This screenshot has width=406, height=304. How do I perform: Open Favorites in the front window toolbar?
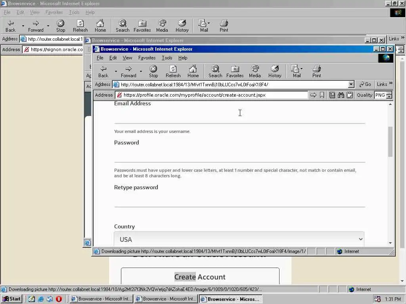point(235,71)
